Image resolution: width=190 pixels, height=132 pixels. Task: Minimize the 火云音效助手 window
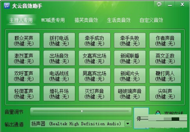[x=170, y=5]
